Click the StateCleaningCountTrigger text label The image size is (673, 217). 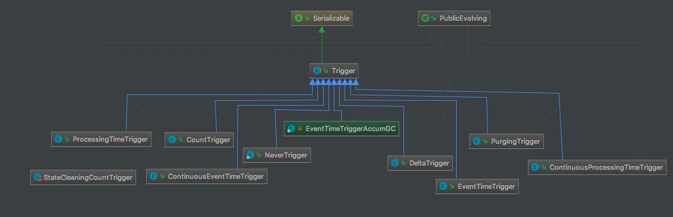click(88, 178)
